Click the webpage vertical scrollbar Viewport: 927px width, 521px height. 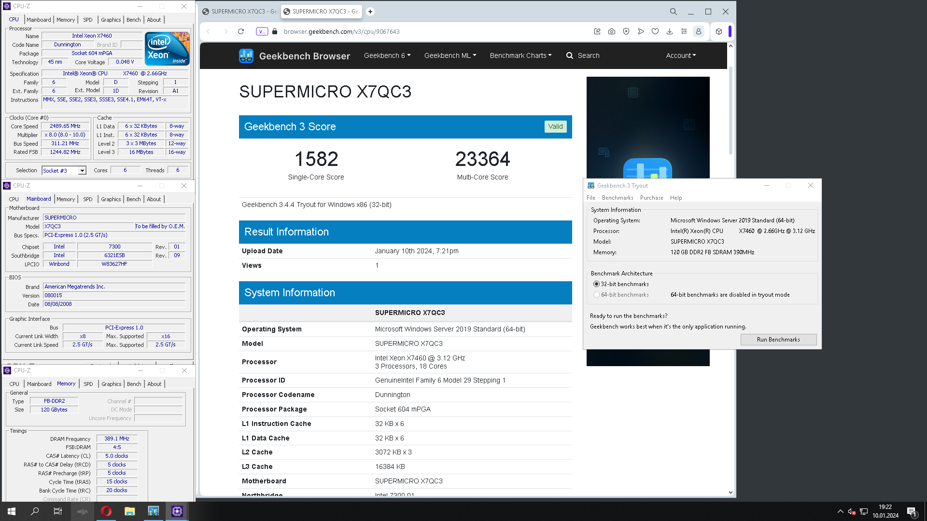pyautogui.click(x=730, y=111)
